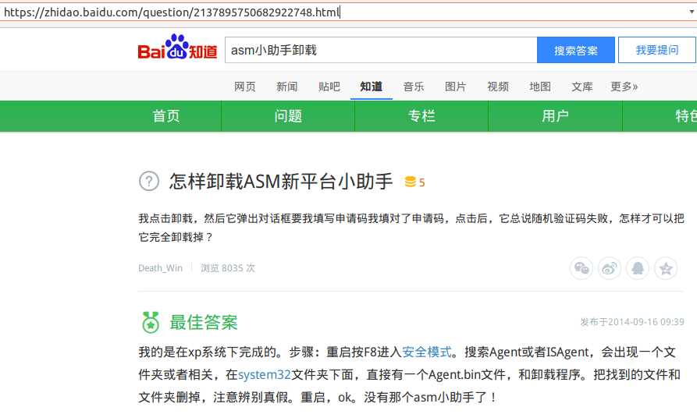Click the gold coins reward icon

click(x=411, y=182)
